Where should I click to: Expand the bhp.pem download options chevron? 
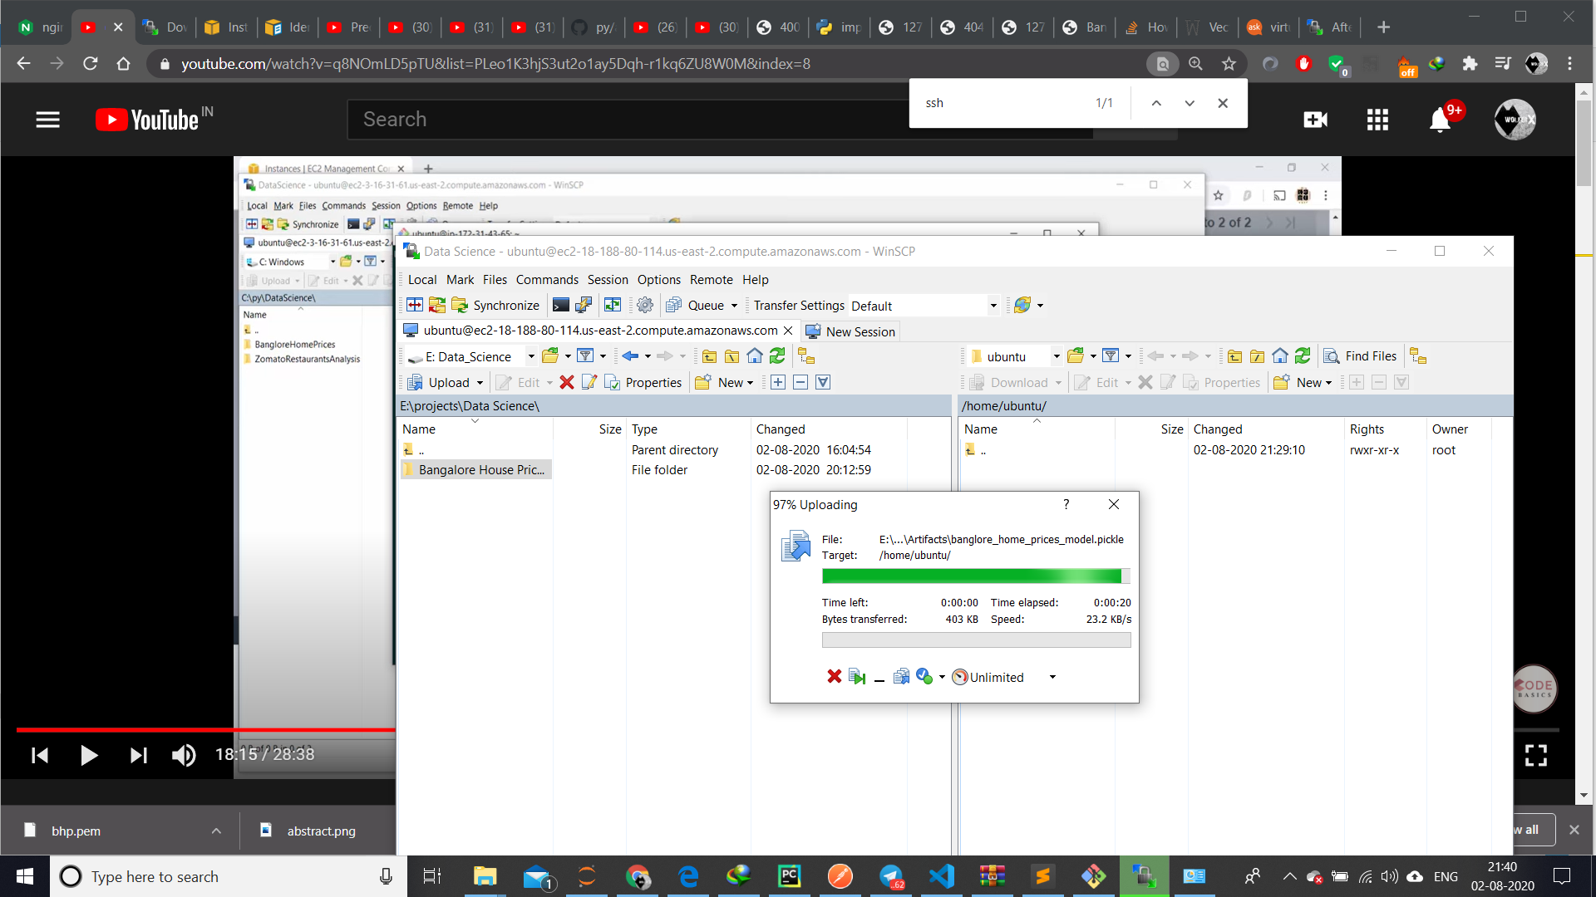(x=216, y=831)
